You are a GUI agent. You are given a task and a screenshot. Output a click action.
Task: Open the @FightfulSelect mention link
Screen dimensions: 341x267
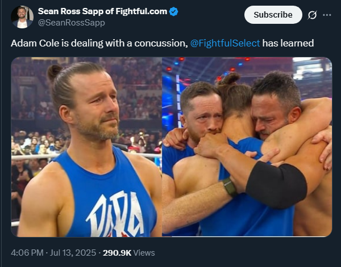coord(225,44)
